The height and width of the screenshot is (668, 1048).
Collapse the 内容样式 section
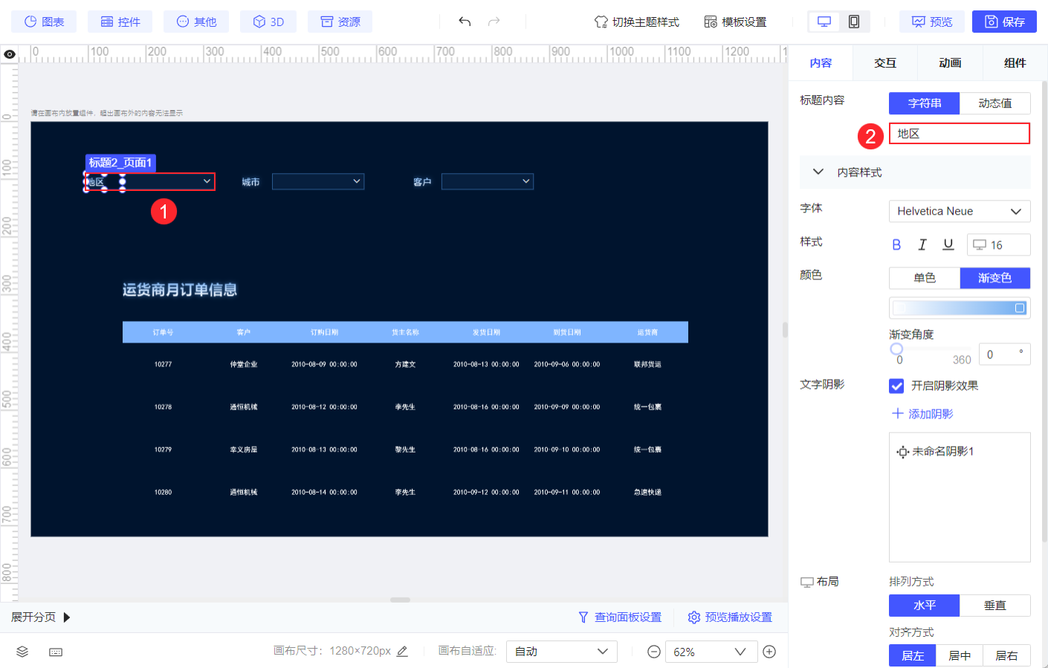pos(818,172)
